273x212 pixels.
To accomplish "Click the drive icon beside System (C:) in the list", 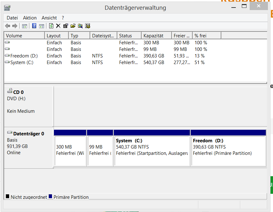I will (x=7, y=62).
